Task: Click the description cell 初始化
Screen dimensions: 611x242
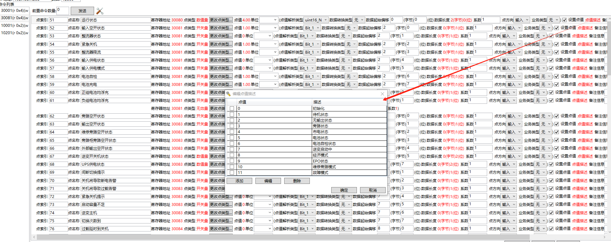Action: (349, 109)
